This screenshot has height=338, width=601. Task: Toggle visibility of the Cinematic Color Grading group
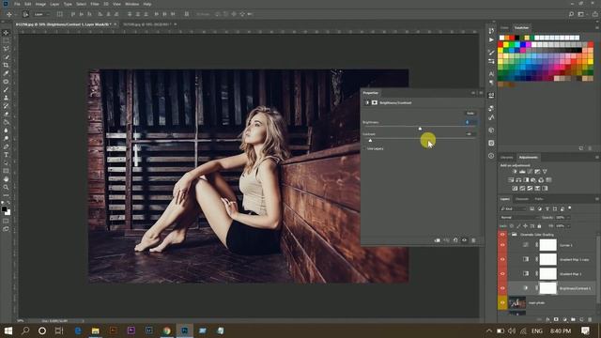(502, 234)
